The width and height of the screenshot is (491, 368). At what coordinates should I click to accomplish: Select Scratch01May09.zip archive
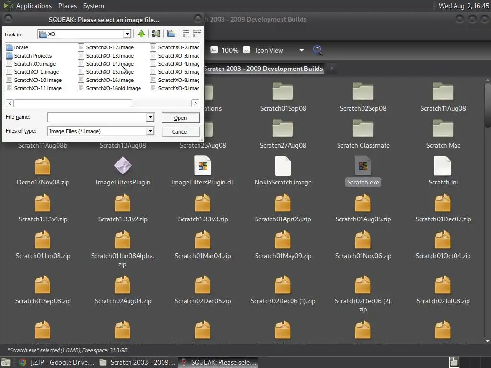pyautogui.click(x=283, y=245)
